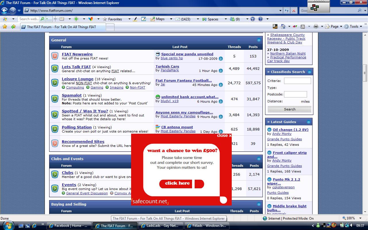Collapse the General category section
Image resolution: width=368 pixels, height=230 pixels.
point(259,40)
